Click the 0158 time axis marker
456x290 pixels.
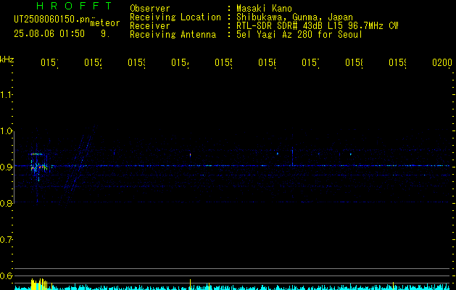pos(354,62)
